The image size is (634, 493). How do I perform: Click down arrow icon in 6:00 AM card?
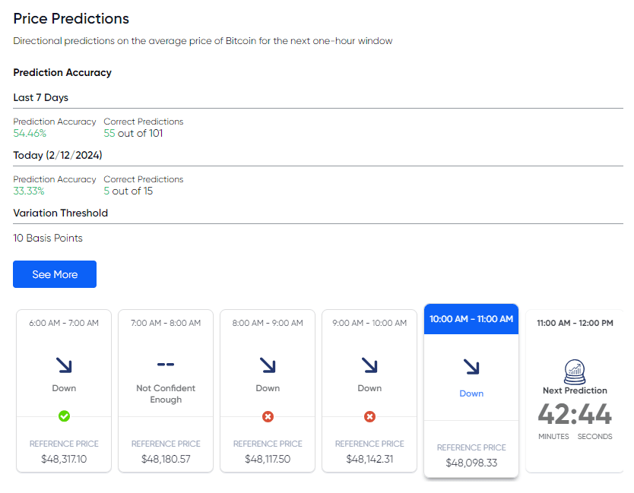coord(64,365)
